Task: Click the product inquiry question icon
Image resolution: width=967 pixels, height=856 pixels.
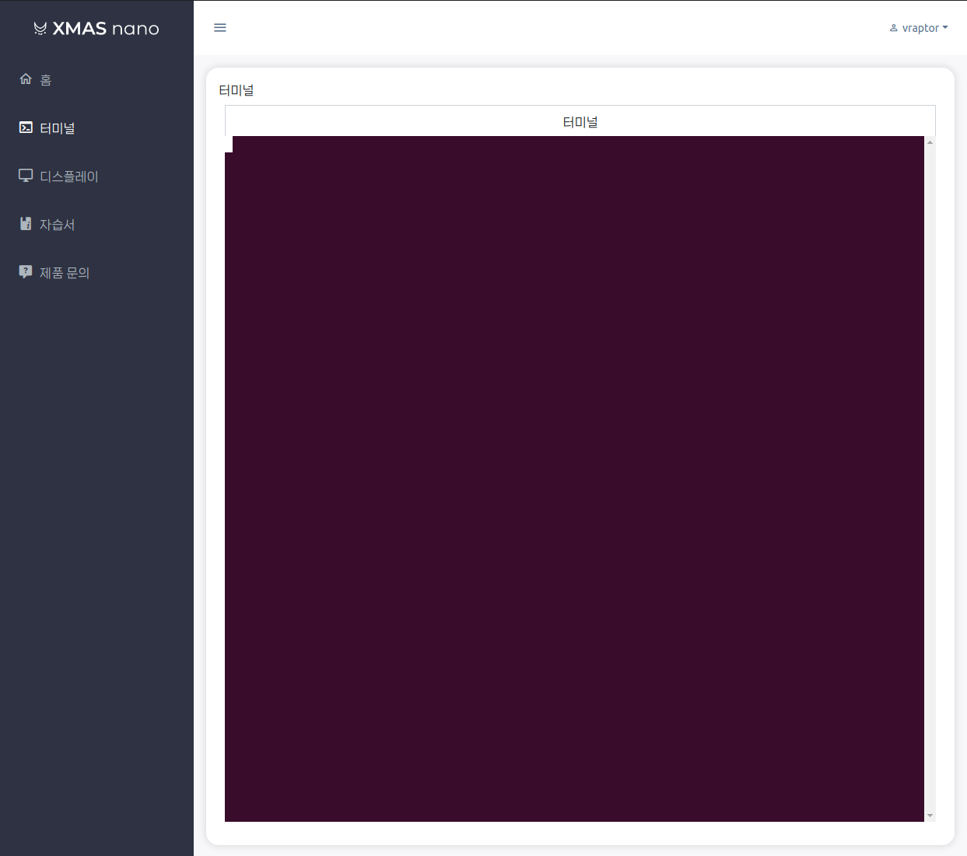Action: [x=26, y=272]
